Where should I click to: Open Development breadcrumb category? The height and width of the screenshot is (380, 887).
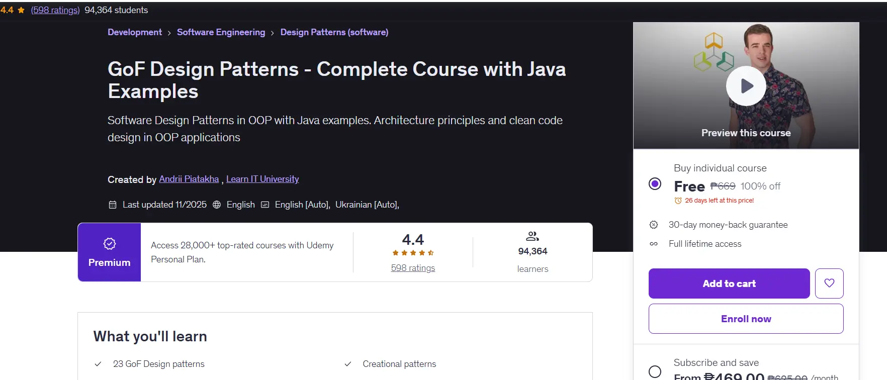(x=135, y=32)
